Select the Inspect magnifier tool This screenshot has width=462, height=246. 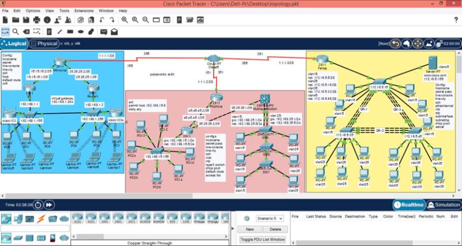(x=16, y=31)
